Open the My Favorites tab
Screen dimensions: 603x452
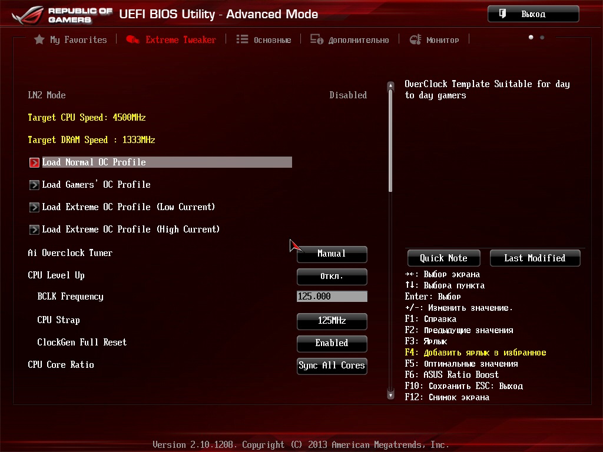tap(71, 39)
